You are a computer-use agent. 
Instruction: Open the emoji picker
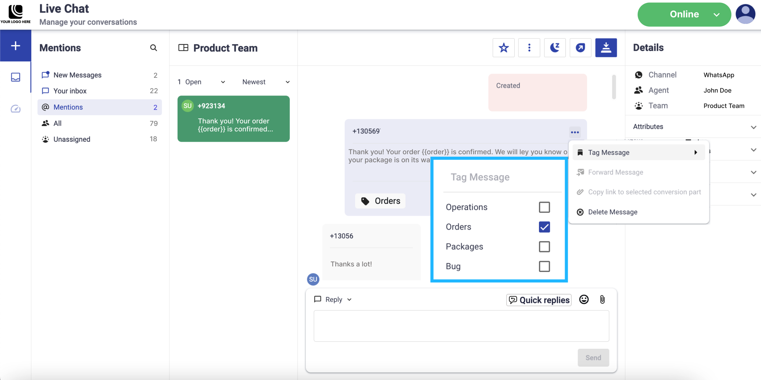[x=584, y=299]
